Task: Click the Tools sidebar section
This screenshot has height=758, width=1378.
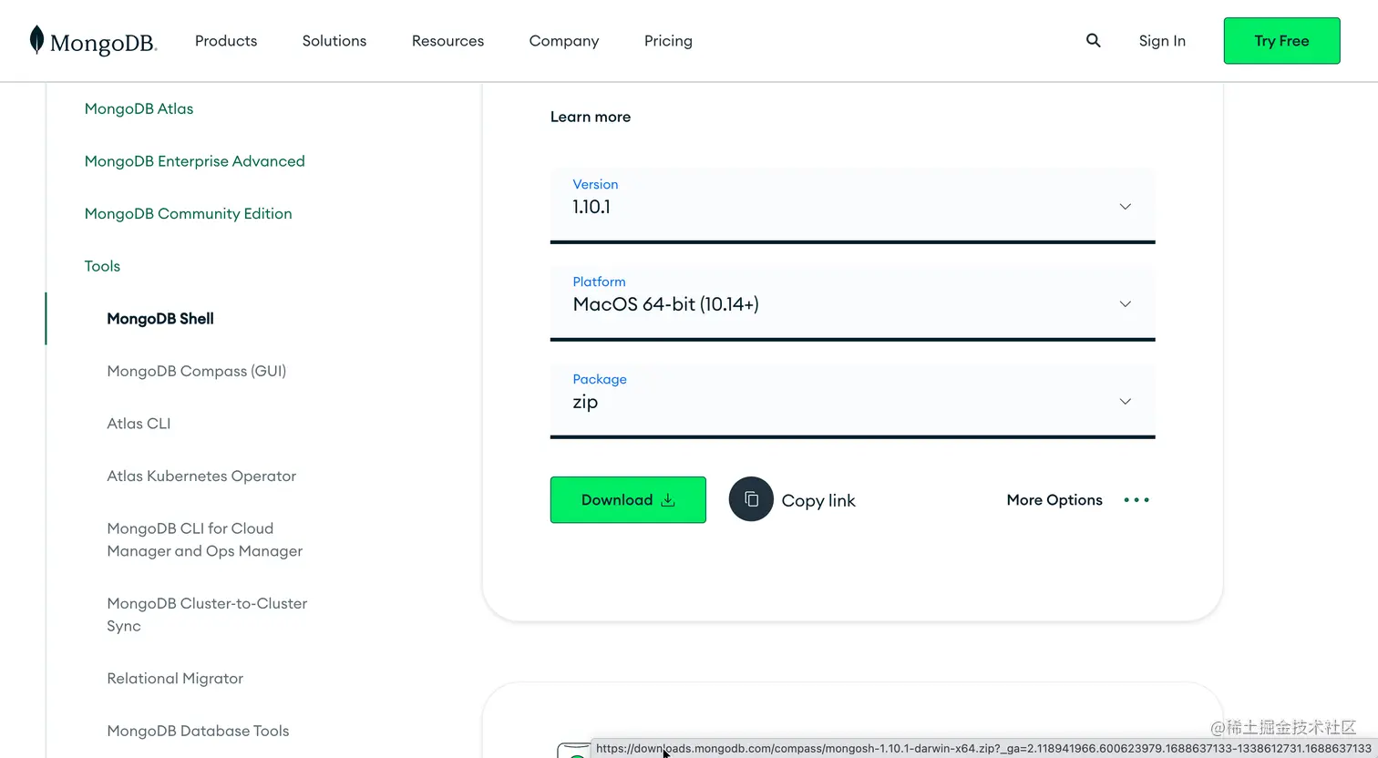Action: pyautogui.click(x=102, y=266)
